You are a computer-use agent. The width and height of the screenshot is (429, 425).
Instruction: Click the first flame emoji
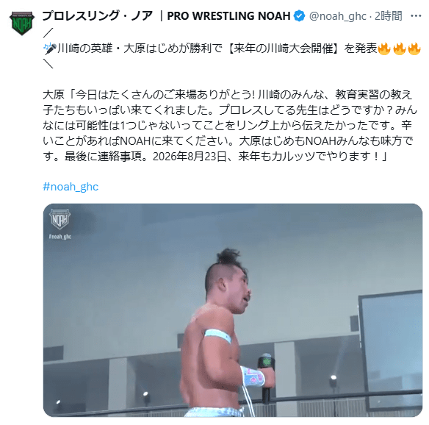pos(384,49)
